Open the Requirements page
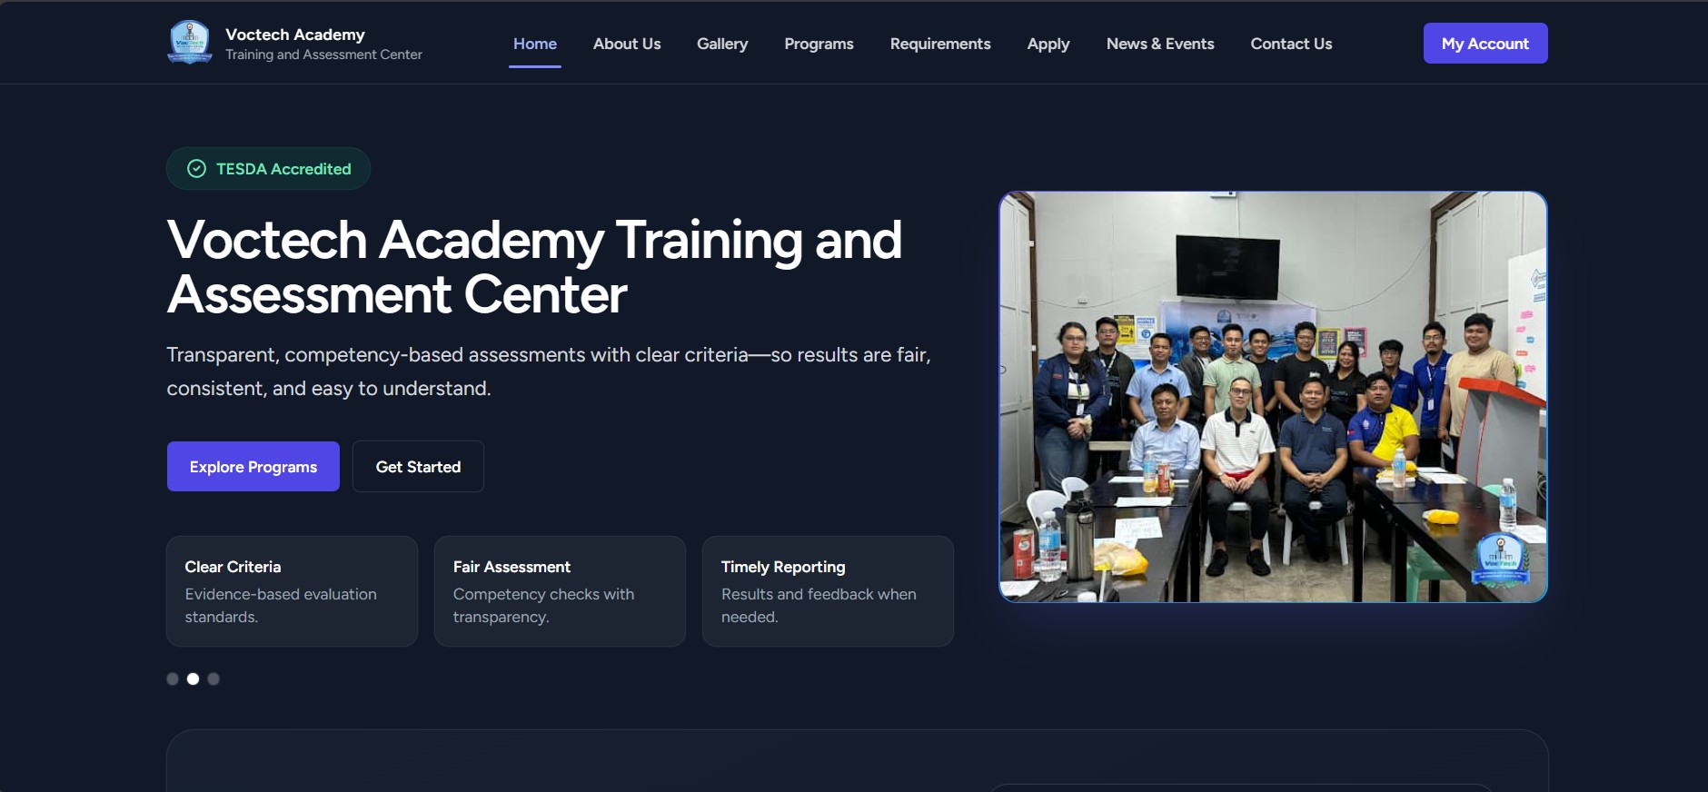The height and width of the screenshot is (792, 1708). coord(939,44)
